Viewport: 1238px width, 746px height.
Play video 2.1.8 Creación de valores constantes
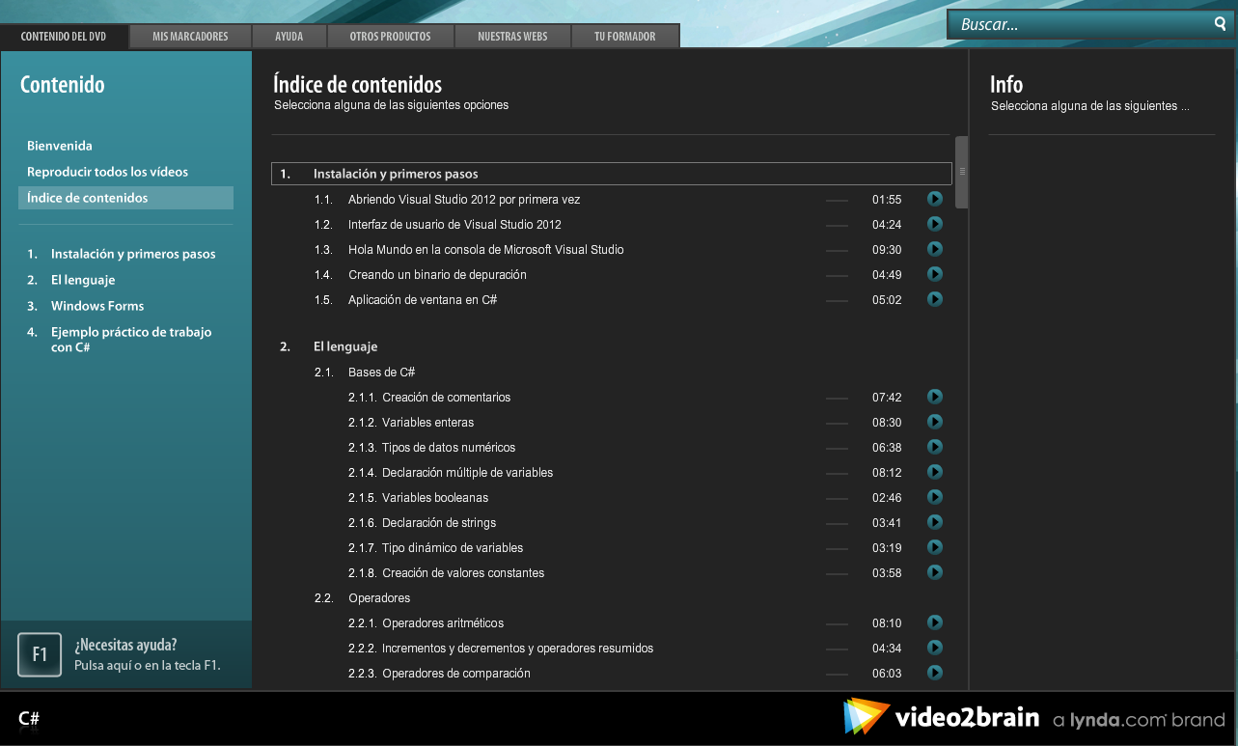pyautogui.click(x=934, y=572)
